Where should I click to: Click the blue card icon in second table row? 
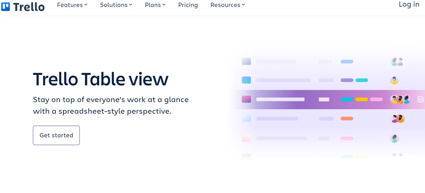coord(246,80)
